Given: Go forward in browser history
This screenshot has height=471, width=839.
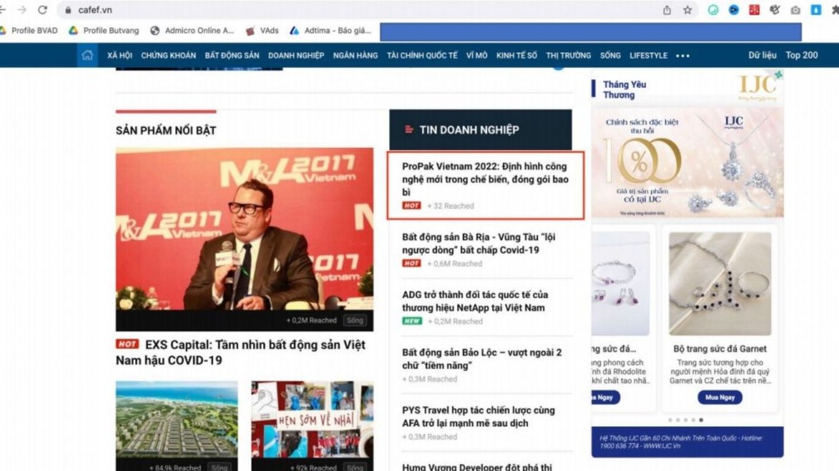Looking at the screenshot, I should pos(22,10).
